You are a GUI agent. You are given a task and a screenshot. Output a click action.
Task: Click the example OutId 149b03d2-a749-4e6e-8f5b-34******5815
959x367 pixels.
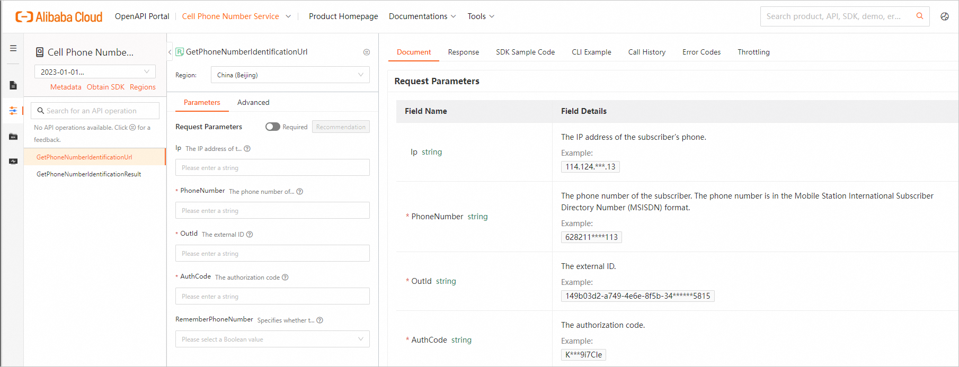point(637,296)
